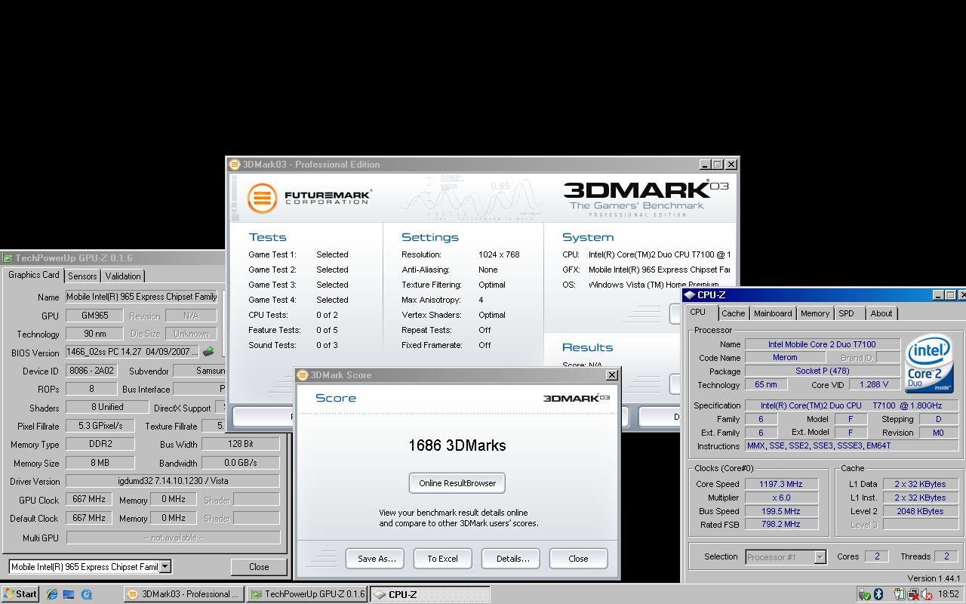Click the power plug battery tray icon
Image resolution: width=966 pixels, height=604 pixels.
[x=900, y=594]
